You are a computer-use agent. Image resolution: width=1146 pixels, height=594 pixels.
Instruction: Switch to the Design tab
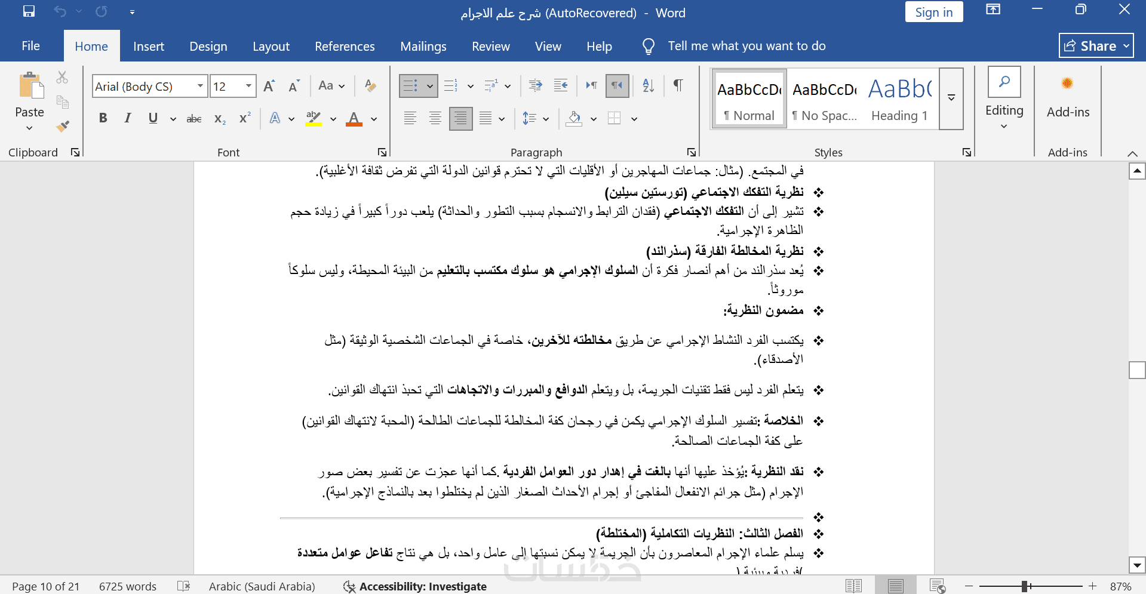[208, 46]
